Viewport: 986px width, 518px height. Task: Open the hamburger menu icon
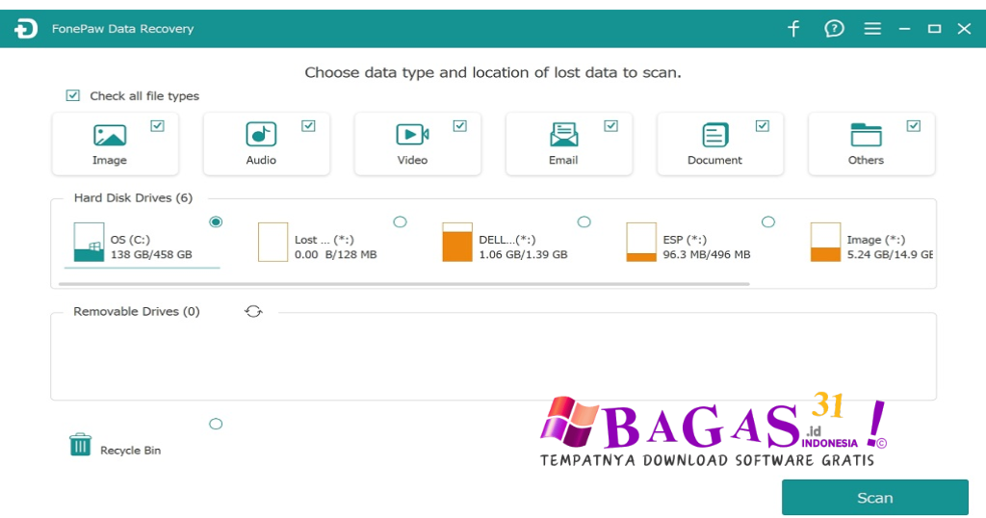click(872, 28)
